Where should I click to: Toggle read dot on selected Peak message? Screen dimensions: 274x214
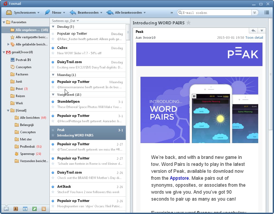click(53, 130)
